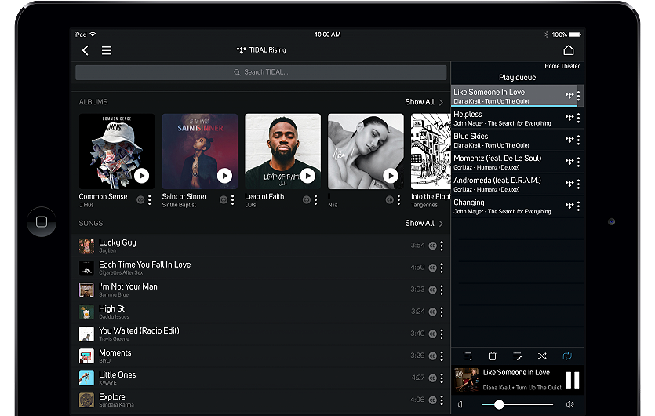Click the sort queue icon
The width and height of the screenshot is (655, 416).
pyautogui.click(x=468, y=356)
